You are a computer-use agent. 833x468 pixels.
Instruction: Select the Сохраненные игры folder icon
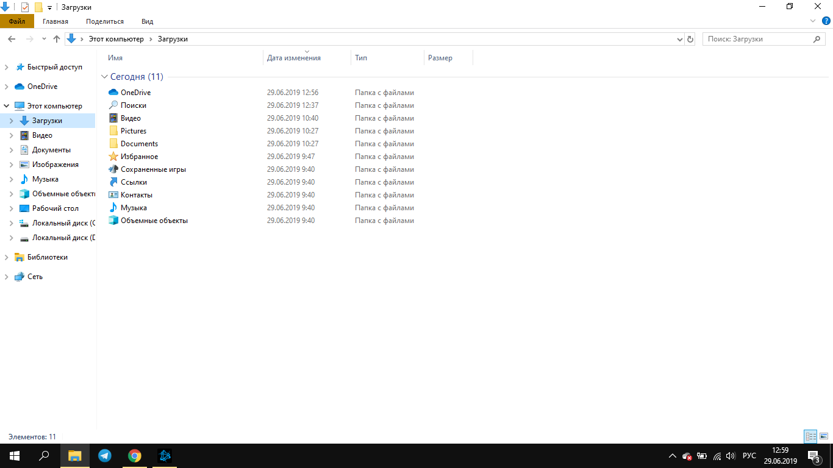pyautogui.click(x=113, y=169)
